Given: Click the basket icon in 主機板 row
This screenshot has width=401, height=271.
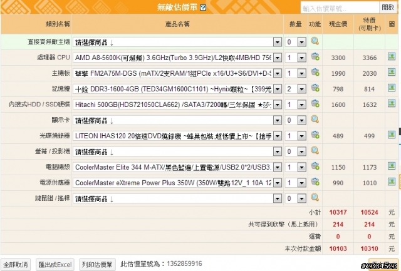Looking at the screenshot, I should tap(315, 72).
